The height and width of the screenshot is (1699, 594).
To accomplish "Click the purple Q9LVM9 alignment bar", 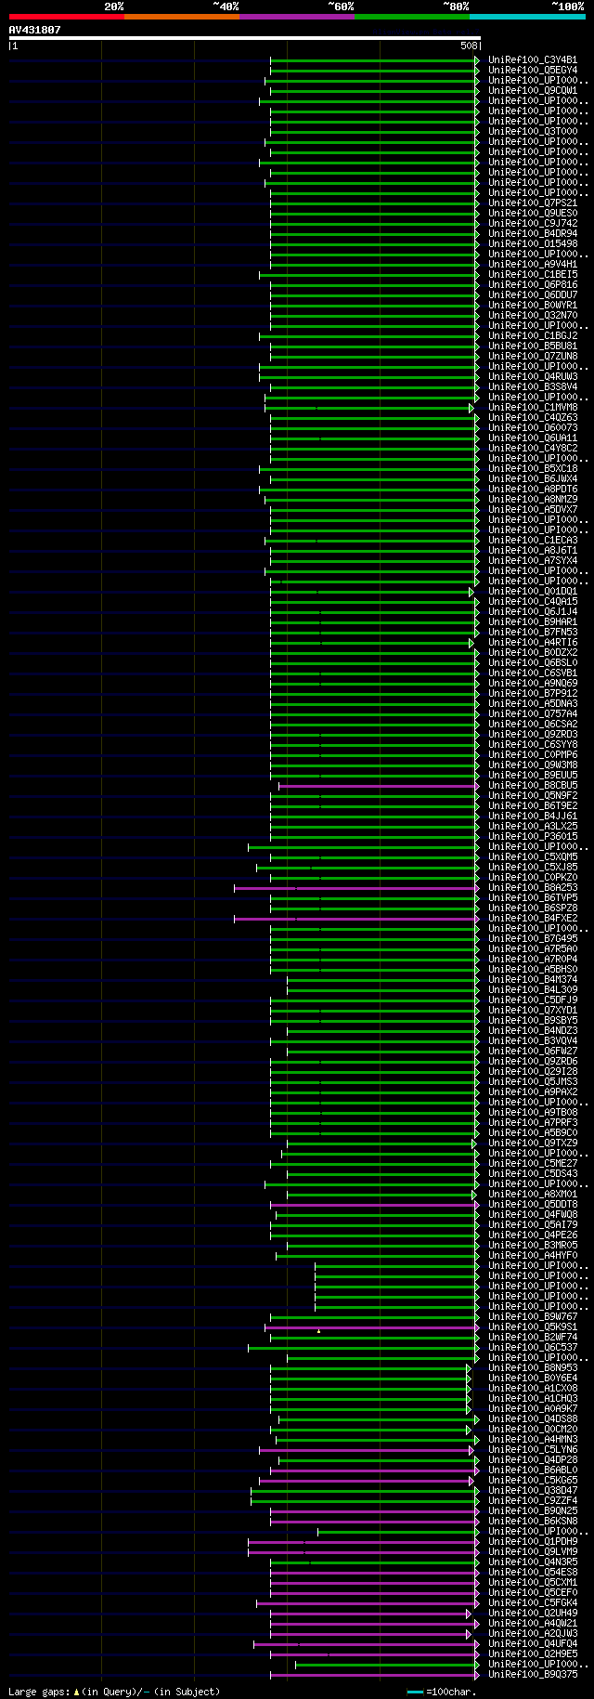I will point(362,1552).
